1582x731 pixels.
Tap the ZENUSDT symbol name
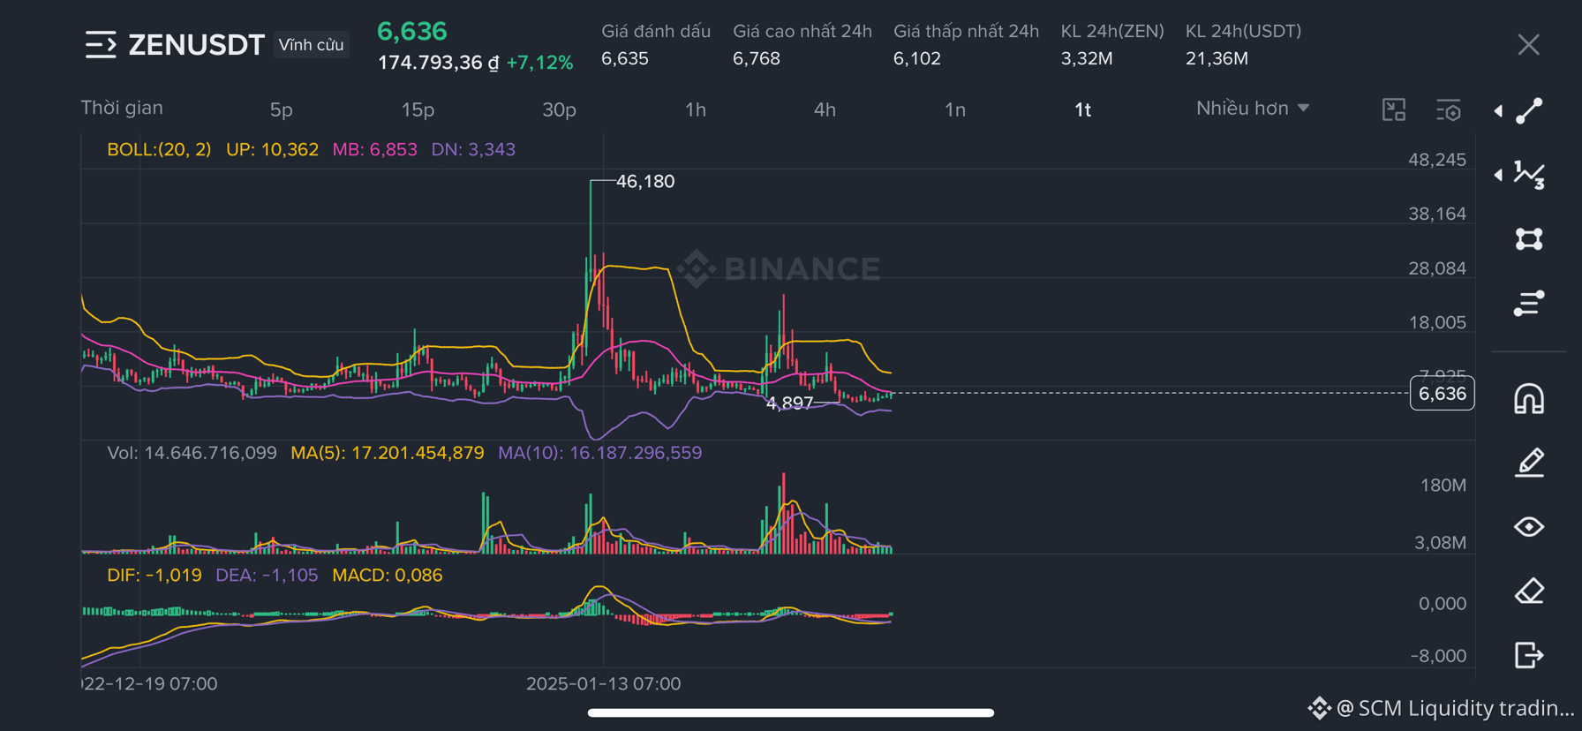click(196, 45)
